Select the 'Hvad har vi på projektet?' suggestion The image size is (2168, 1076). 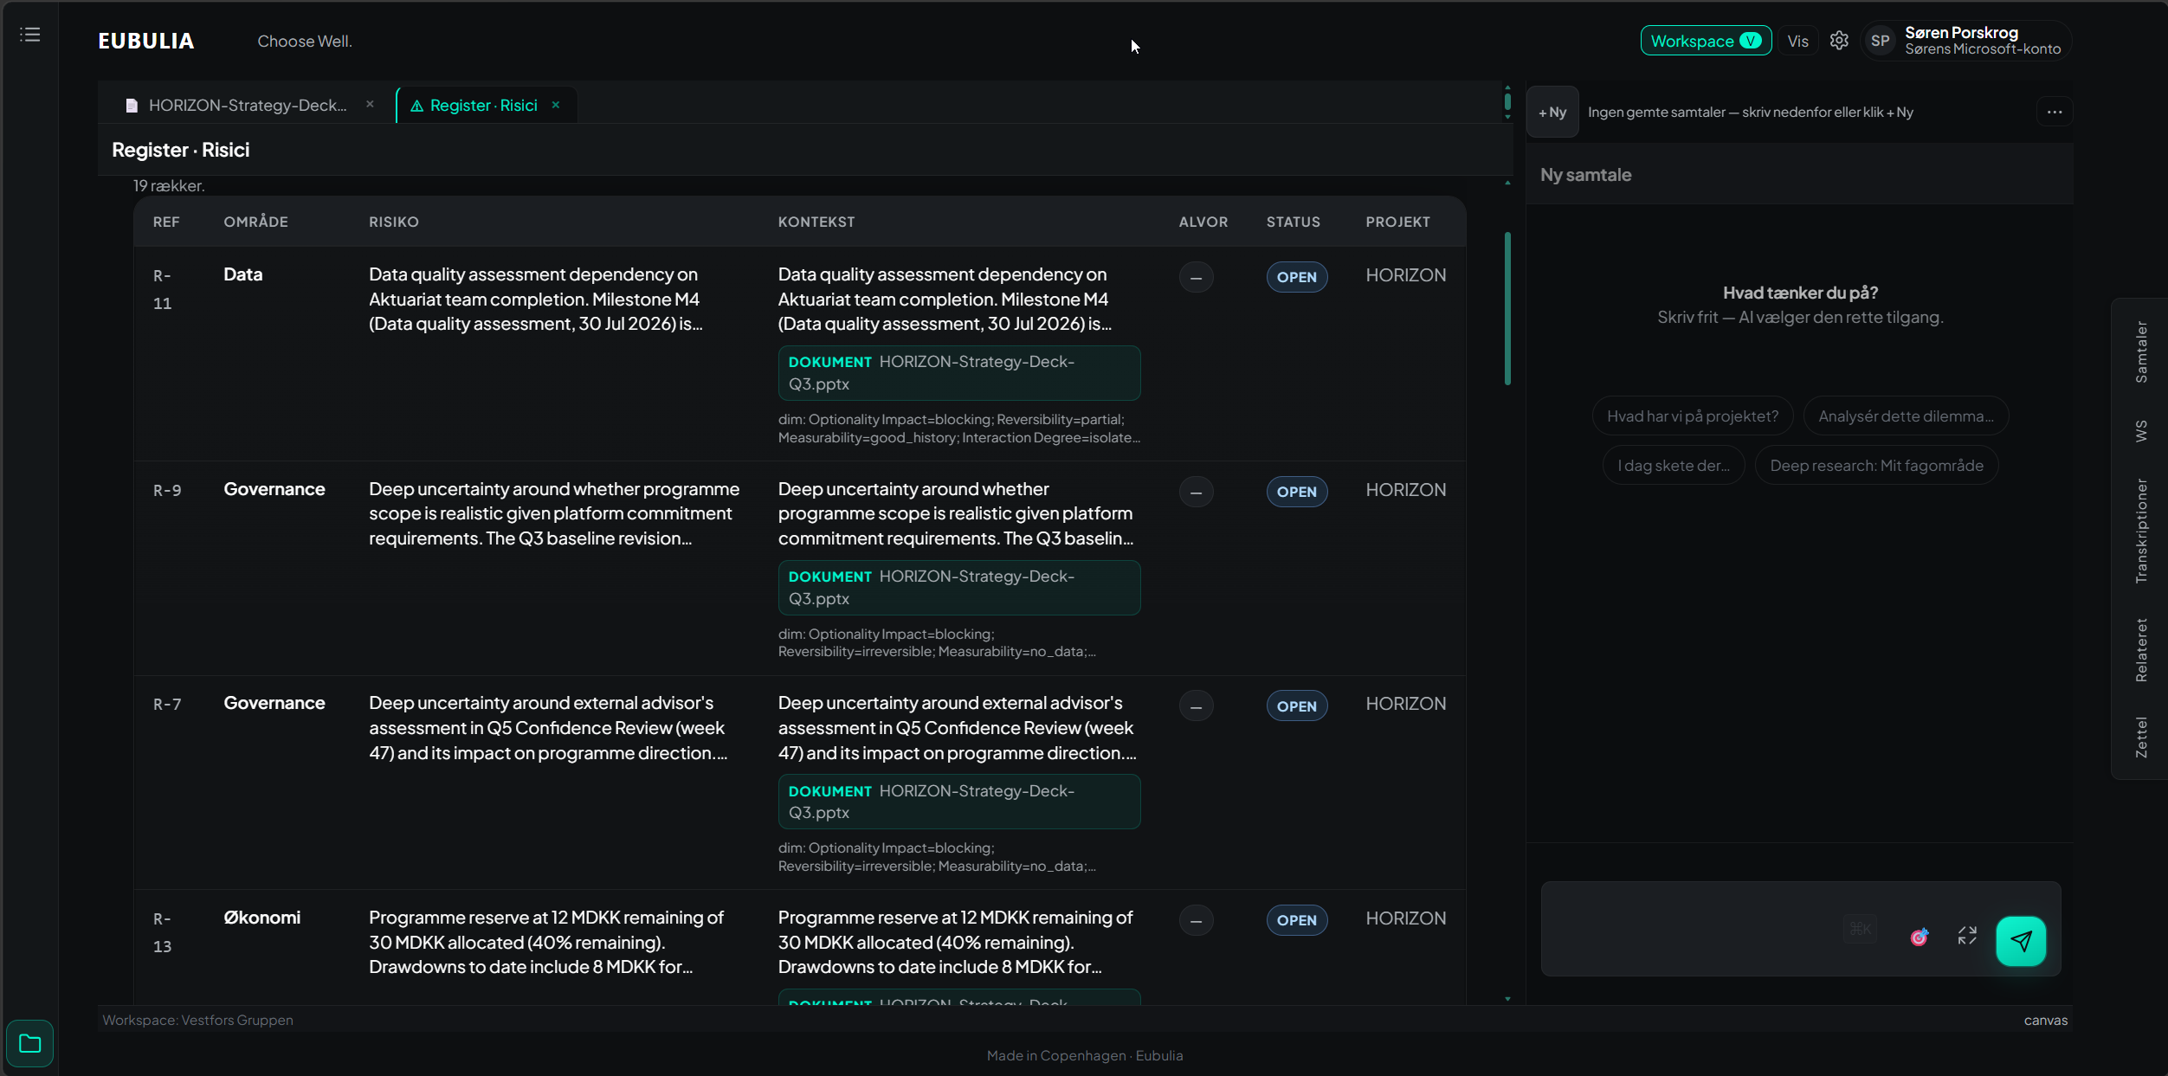pos(1693,416)
